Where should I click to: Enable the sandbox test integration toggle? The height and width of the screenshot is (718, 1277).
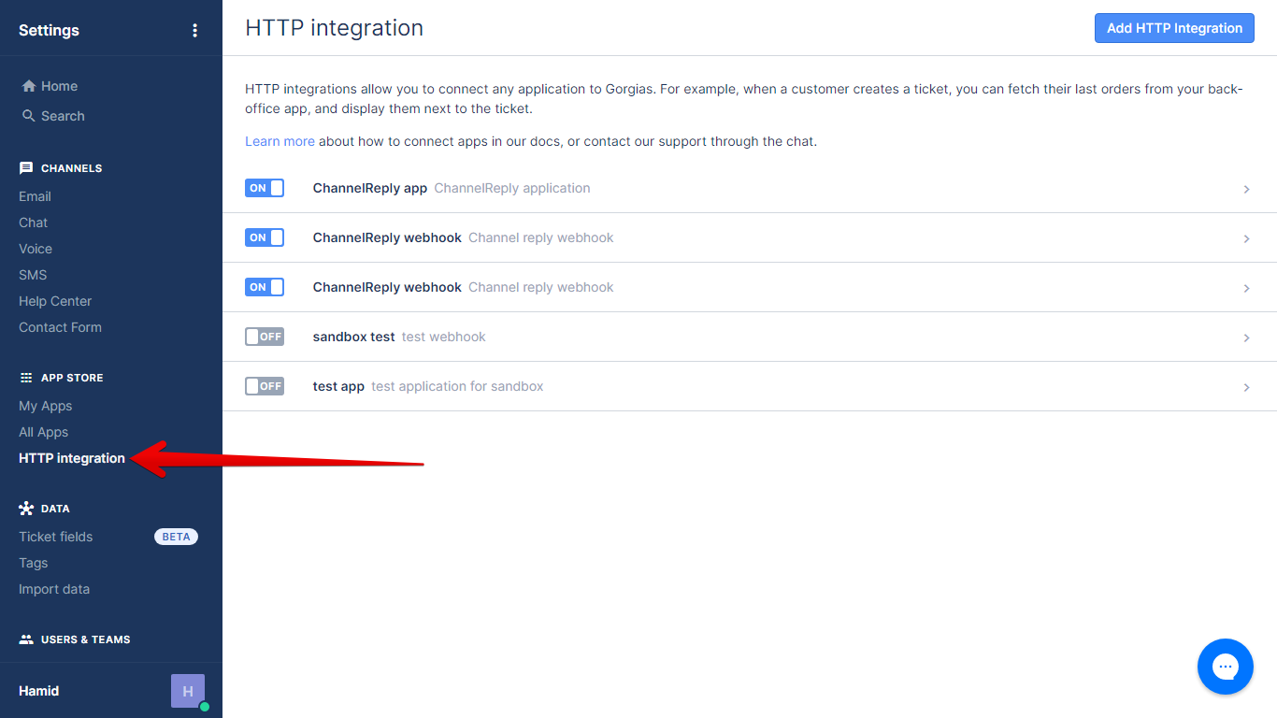265,337
